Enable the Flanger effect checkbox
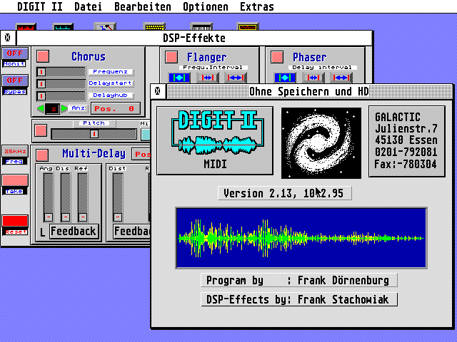The height and width of the screenshot is (342, 457). click(171, 56)
